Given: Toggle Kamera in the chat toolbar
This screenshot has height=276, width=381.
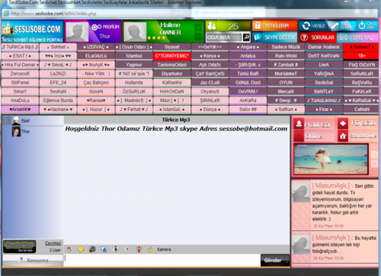Looking at the screenshot, I should (164, 249).
